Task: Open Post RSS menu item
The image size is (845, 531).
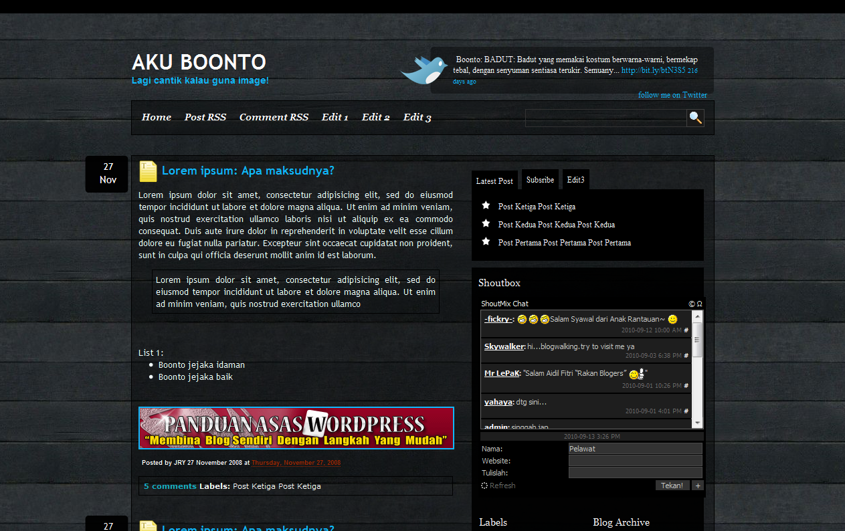Action: (205, 117)
